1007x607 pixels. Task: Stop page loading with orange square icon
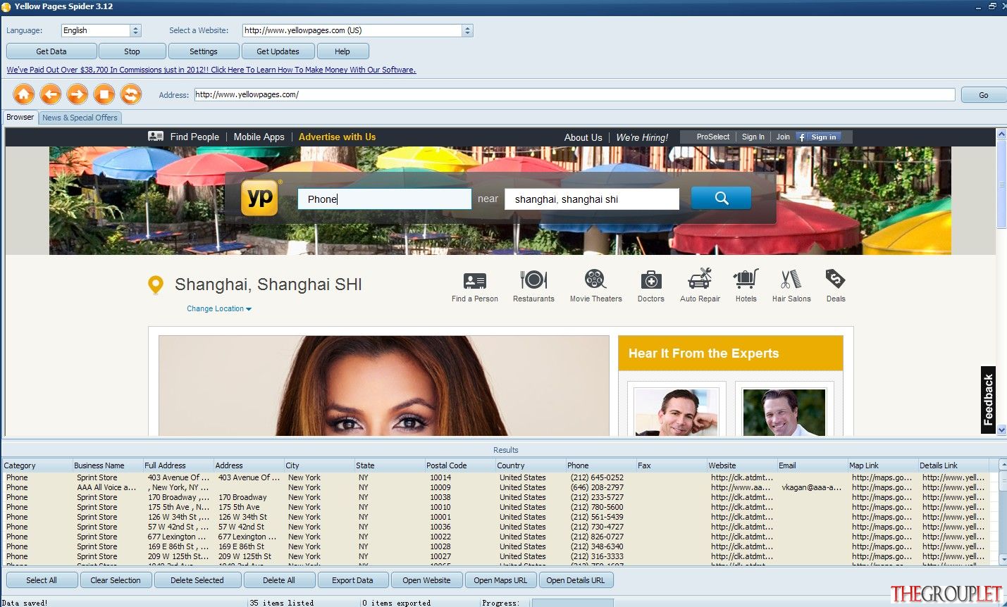(104, 94)
